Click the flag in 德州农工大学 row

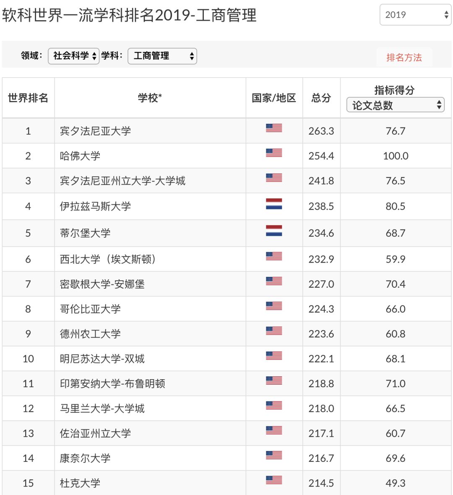pyautogui.click(x=273, y=331)
